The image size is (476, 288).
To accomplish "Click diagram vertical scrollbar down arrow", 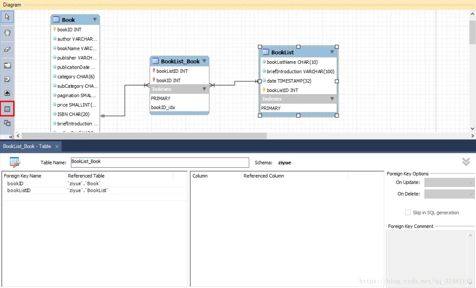I will [x=473, y=129].
